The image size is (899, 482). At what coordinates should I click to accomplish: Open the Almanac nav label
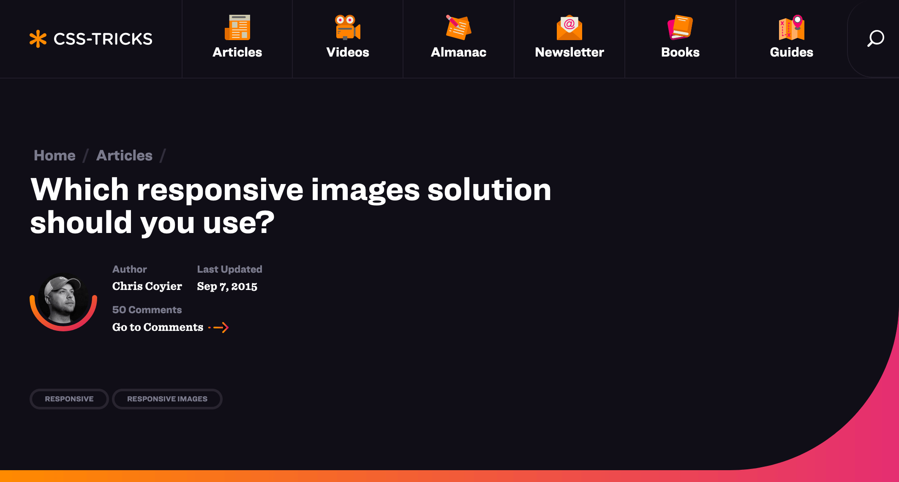coord(458,52)
